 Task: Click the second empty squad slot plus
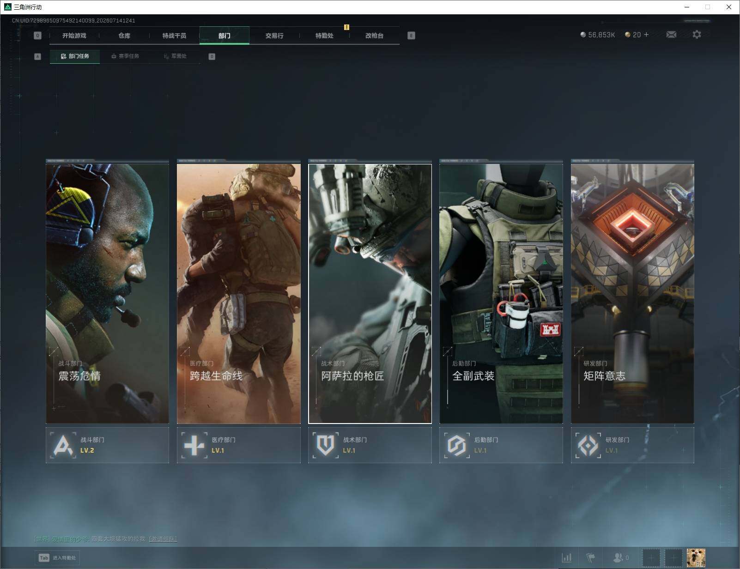click(673, 558)
